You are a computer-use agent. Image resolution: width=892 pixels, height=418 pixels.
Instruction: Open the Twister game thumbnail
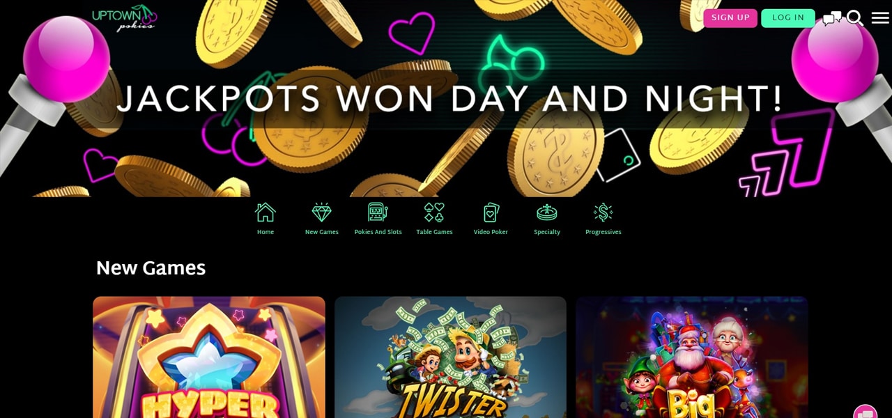450,357
